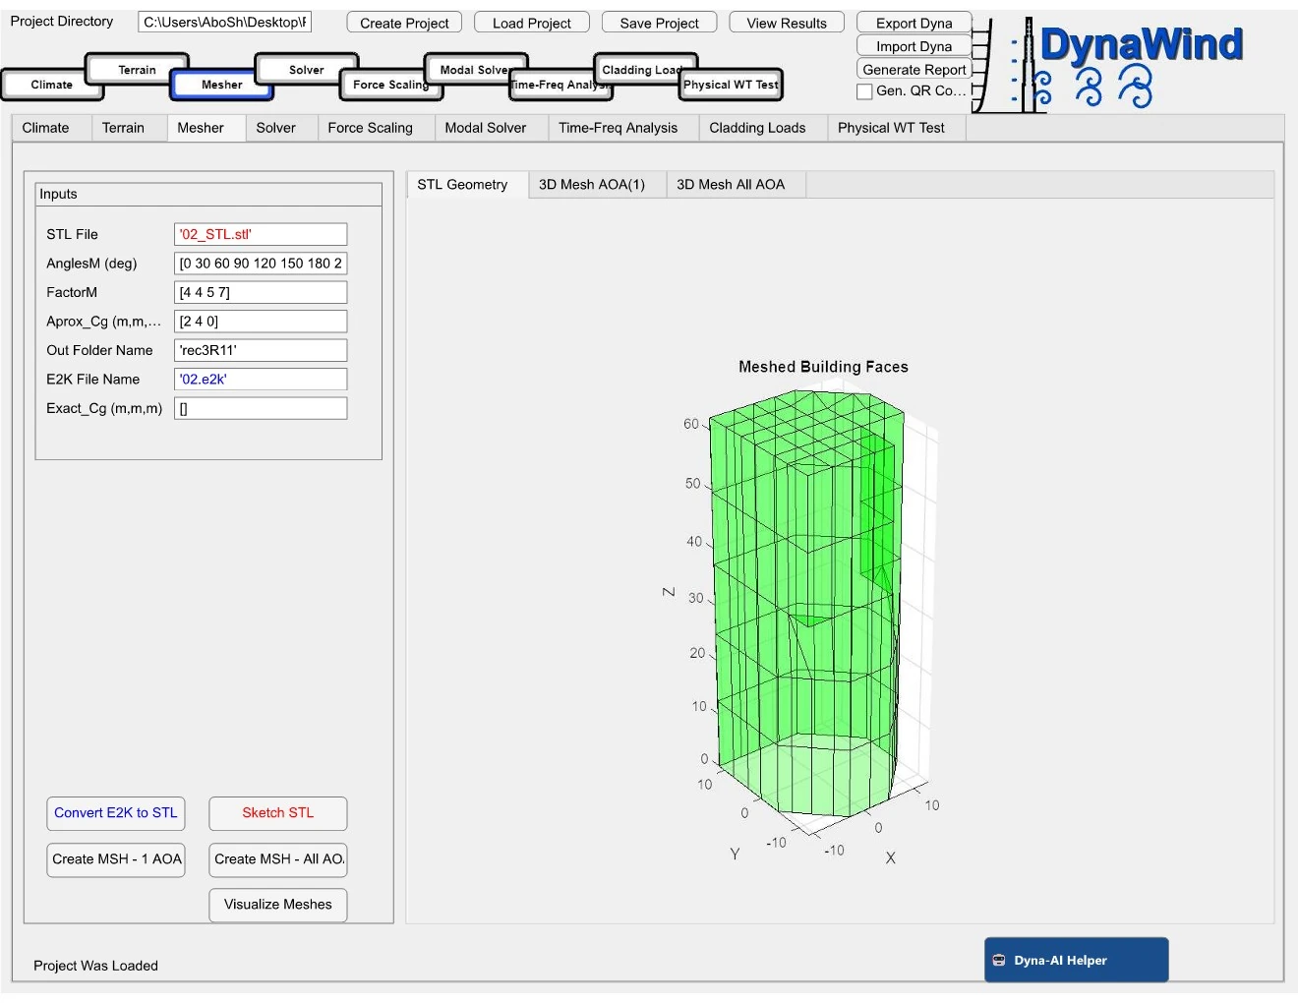Select the Force Scaling step in the workflow diagram
Viewport: 1298px width, 1003px height.
(390, 86)
